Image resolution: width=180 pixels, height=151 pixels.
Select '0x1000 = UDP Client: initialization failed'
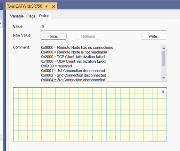click(x=73, y=62)
